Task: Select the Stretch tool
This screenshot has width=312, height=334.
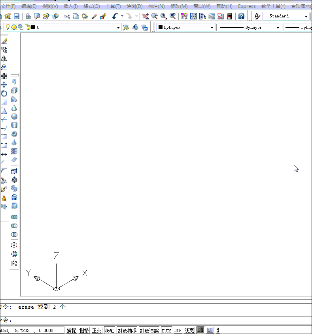Action: [4, 111]
